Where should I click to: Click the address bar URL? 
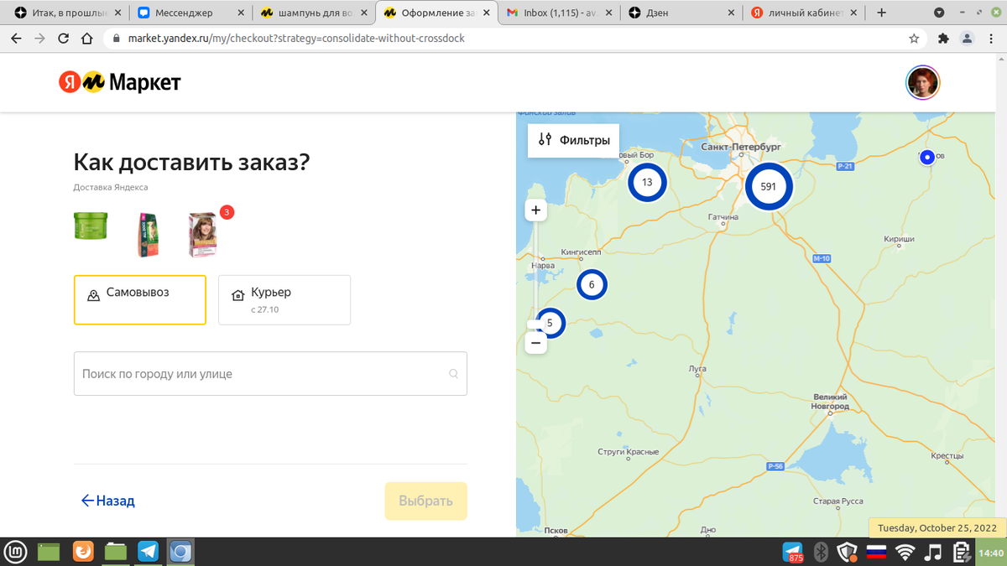point(296,39)
